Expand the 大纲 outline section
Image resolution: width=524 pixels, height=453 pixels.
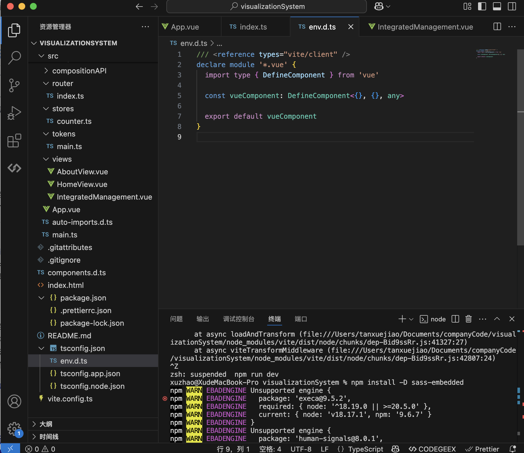[93, 424]
